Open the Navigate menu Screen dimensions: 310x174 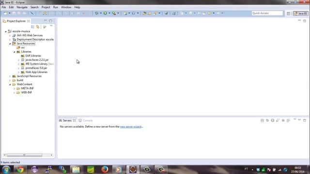22,7
